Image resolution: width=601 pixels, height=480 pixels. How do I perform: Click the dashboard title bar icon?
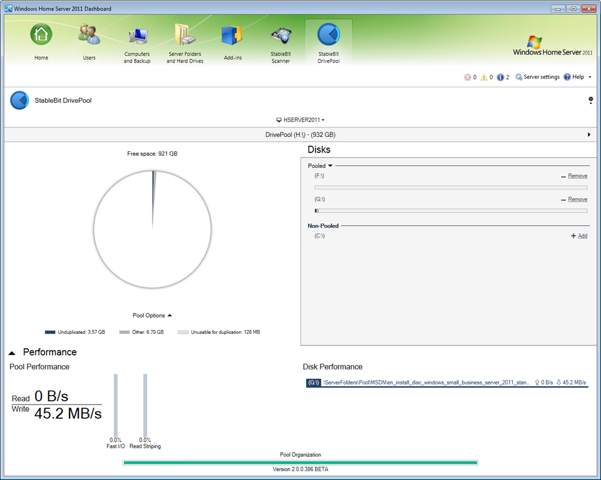click(x=8, y=8)
